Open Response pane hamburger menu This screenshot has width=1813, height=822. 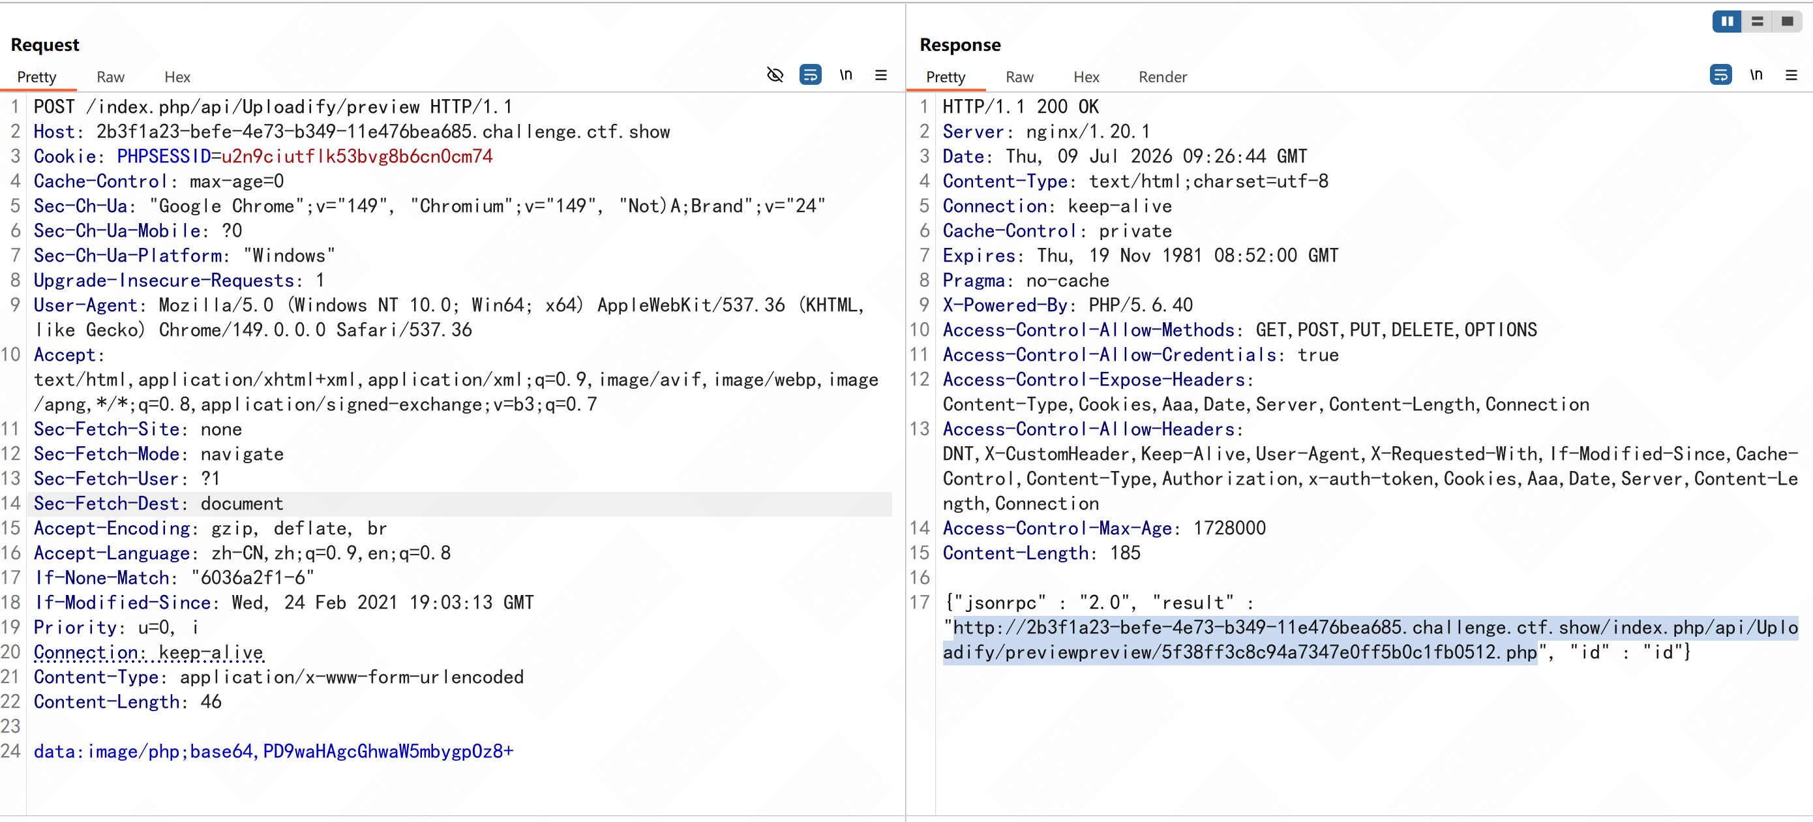click(1791, 74)
